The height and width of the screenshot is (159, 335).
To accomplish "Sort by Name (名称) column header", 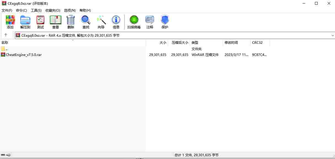I will point(73,43).
